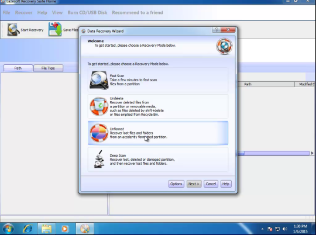The image size is (316, 235).
Task: Click the taskbar clock showing 1:30 PM
Action: pyautogui.click(x=300, y=229)
